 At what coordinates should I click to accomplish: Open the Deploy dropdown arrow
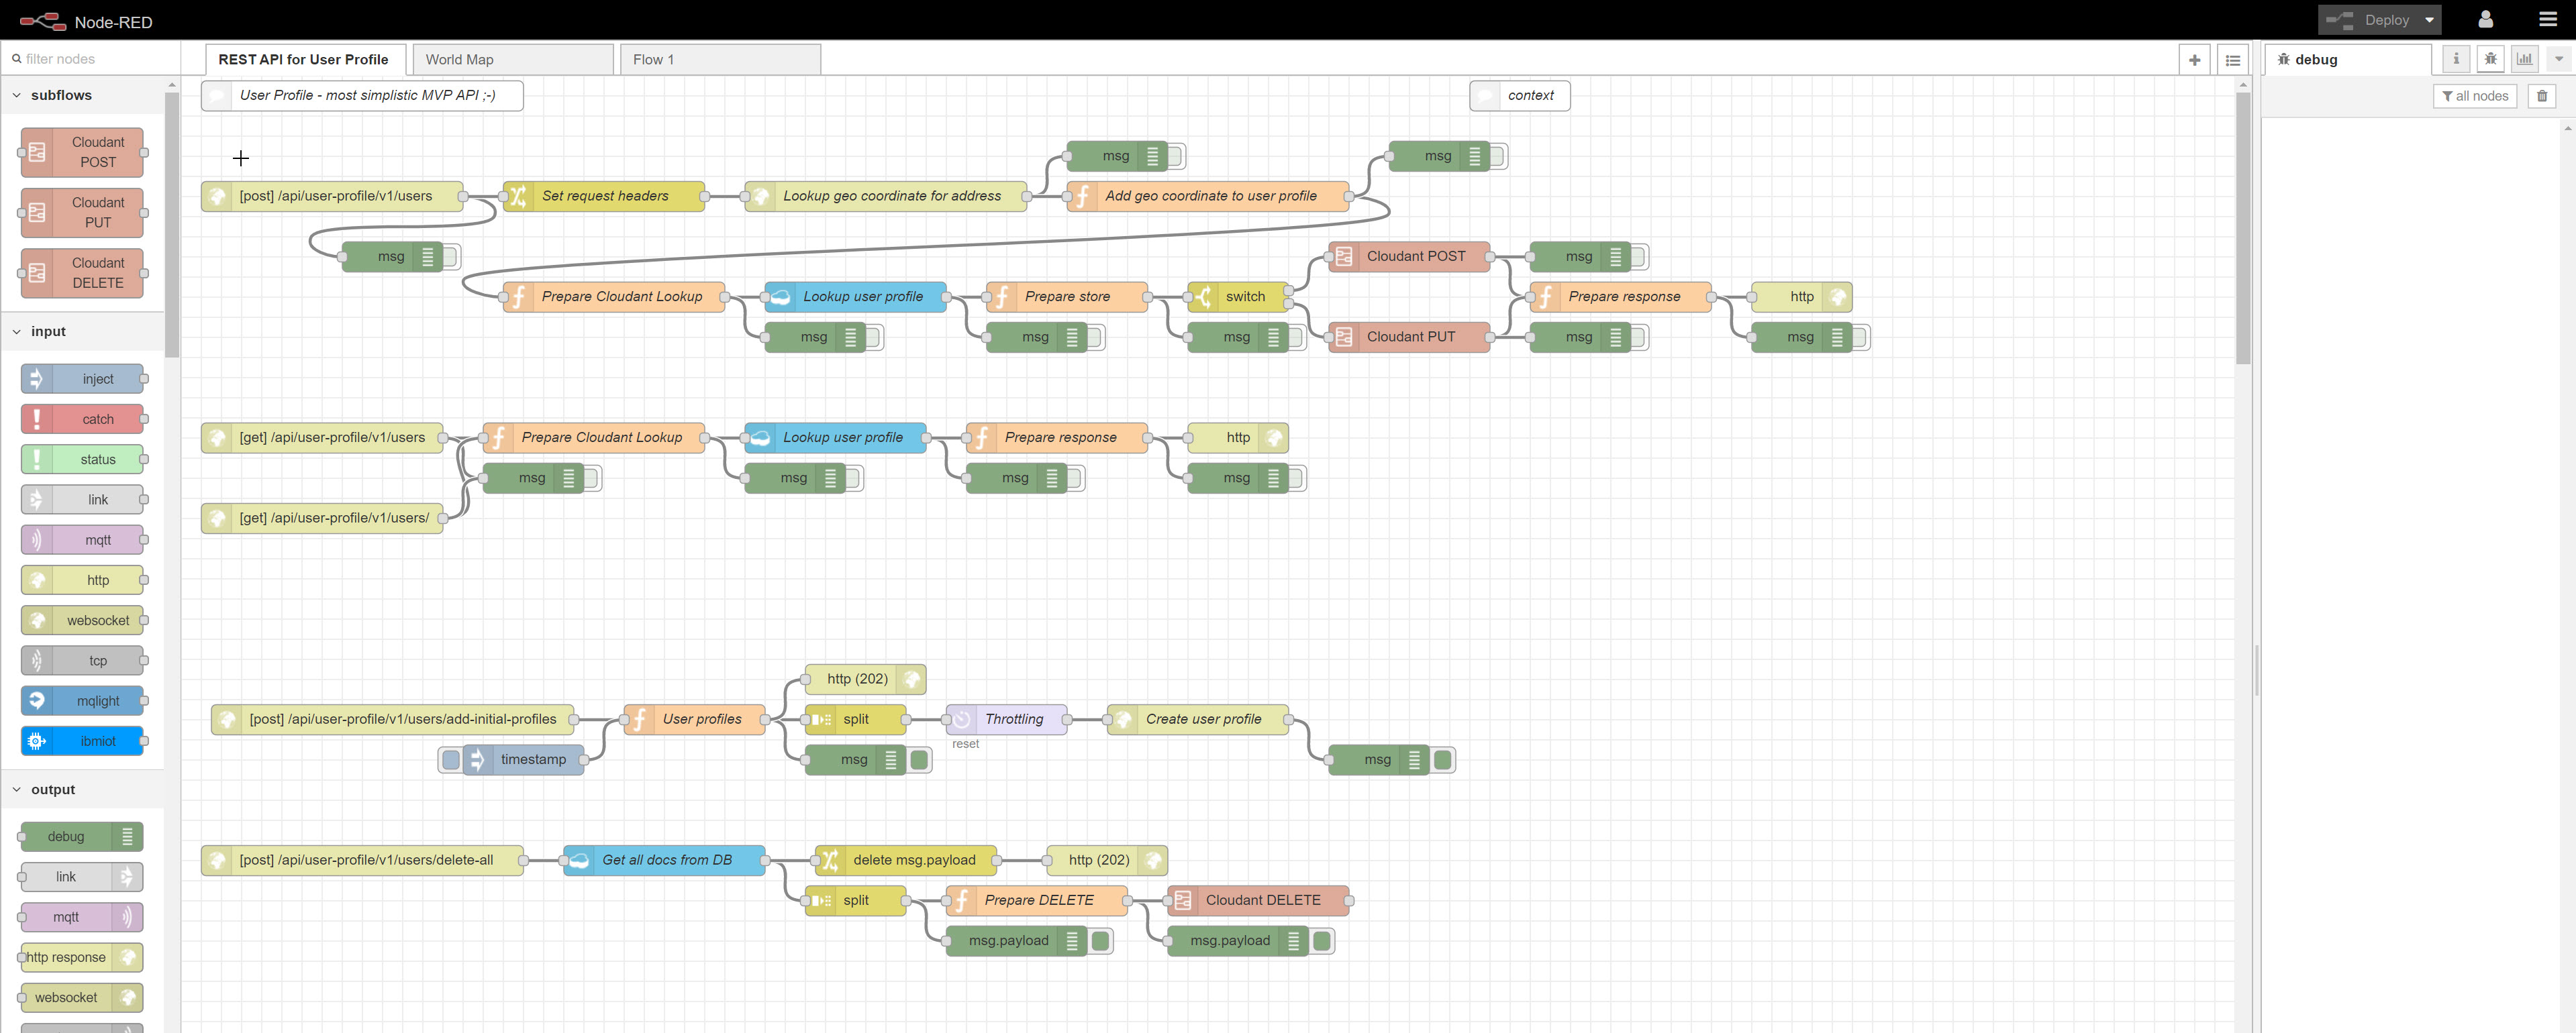2429,20
